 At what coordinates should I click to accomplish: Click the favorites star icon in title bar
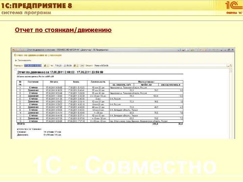23,50
